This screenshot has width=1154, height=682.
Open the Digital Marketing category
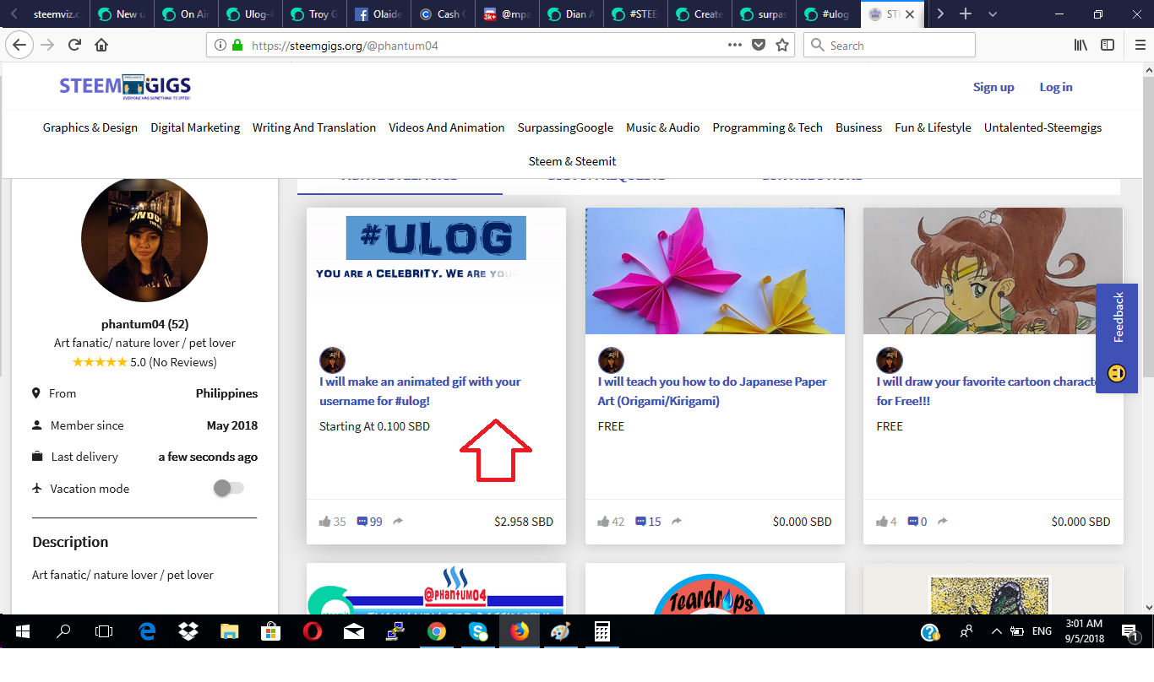195,127
